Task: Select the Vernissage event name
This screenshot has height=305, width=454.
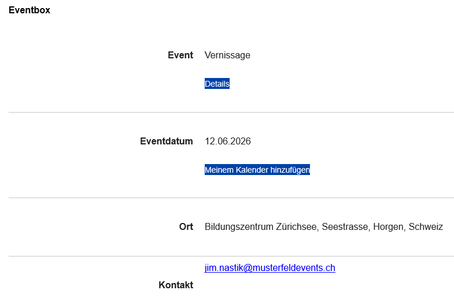Action: 227,55
